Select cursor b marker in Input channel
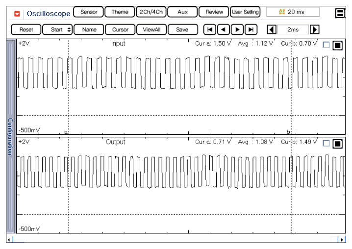352x249 pixels. pyautogui.click(x=288, y=132)
